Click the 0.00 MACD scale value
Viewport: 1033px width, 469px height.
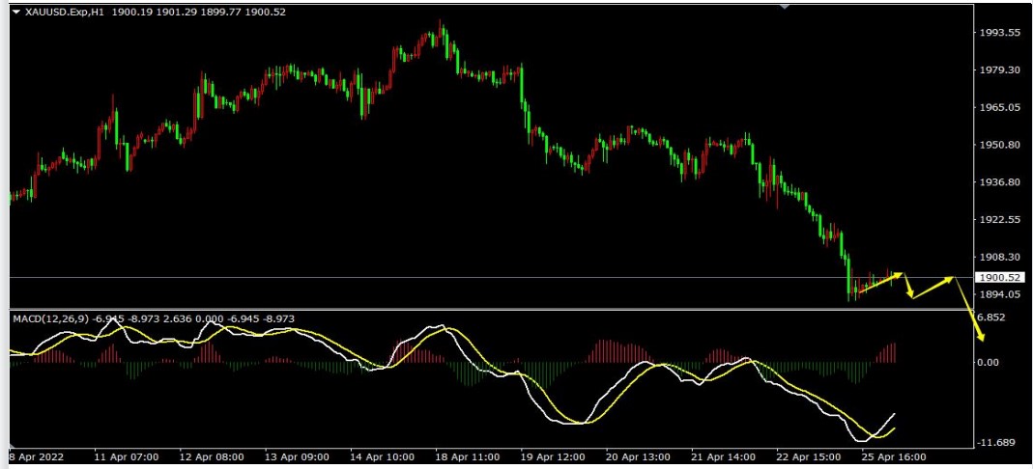[990, 362]
